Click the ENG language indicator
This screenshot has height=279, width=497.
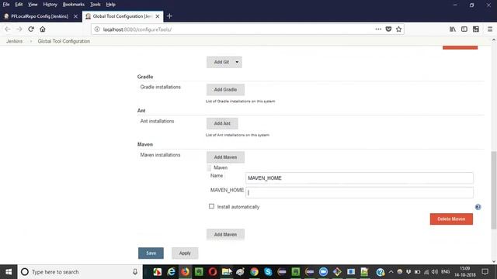445,272
